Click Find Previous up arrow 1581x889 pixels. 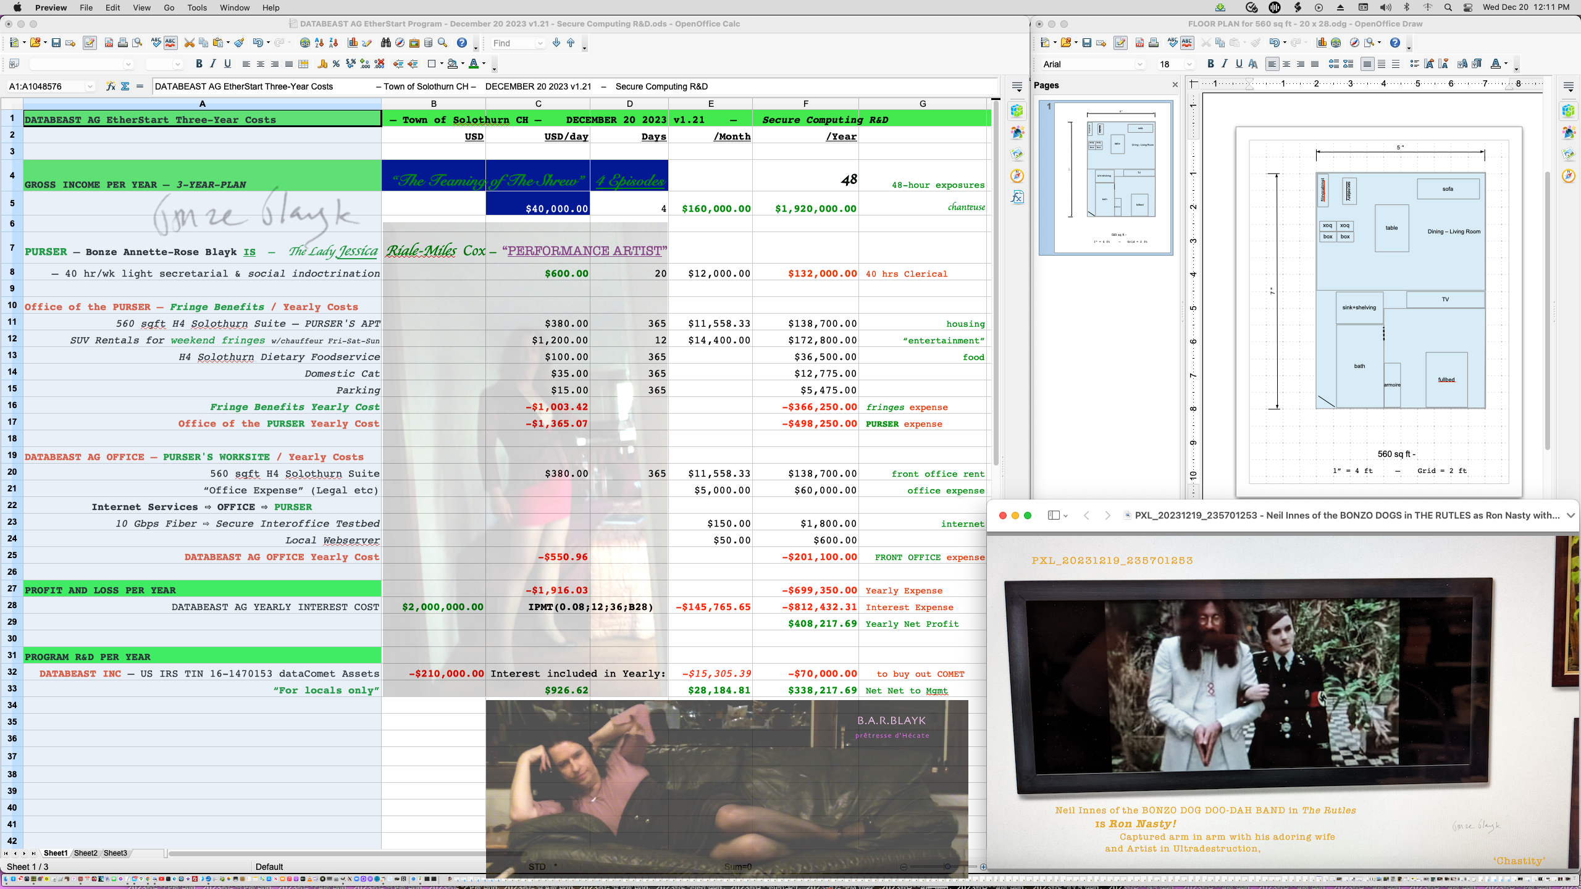(x=571, y=43)
